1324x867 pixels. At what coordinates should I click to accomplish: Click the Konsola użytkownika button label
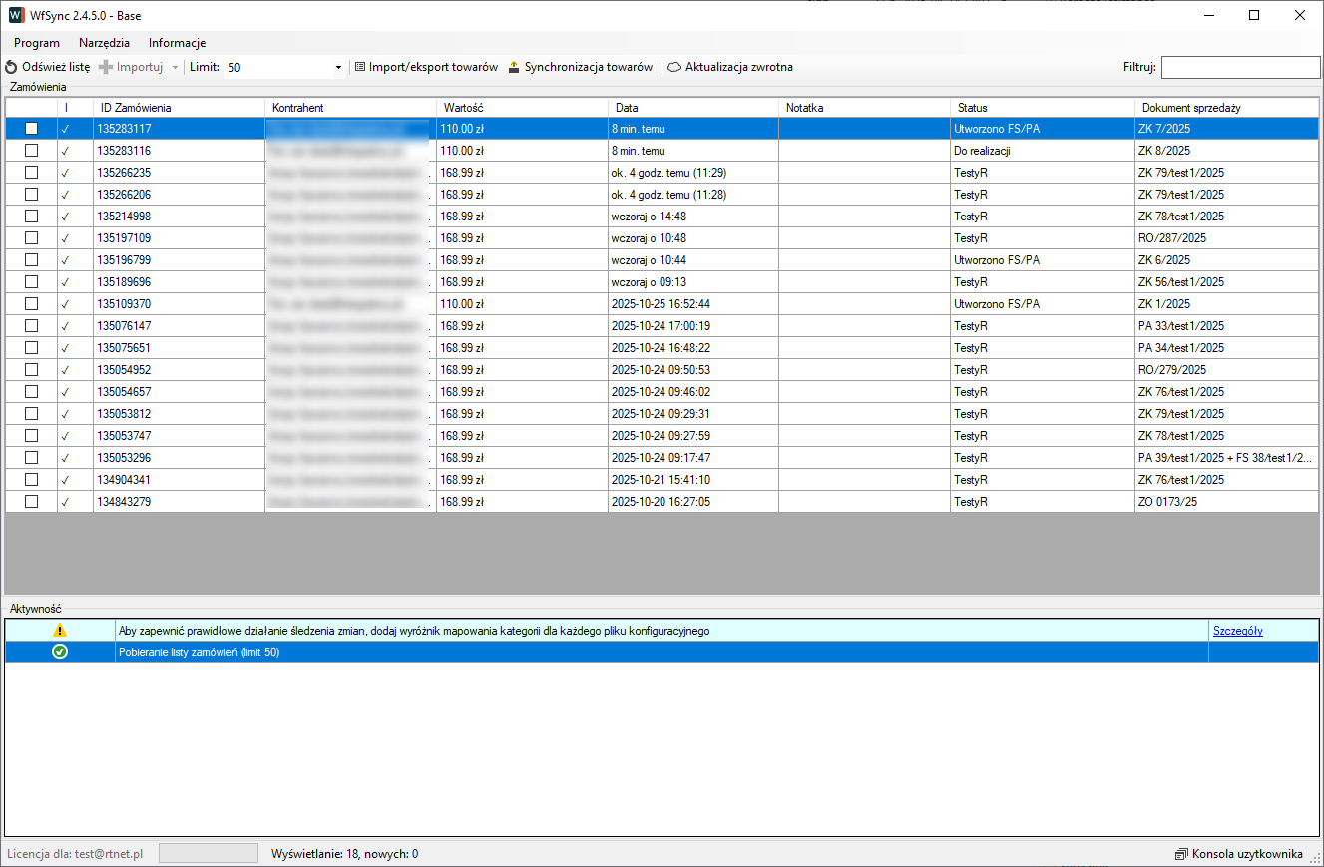click(x=1247, y=854)
